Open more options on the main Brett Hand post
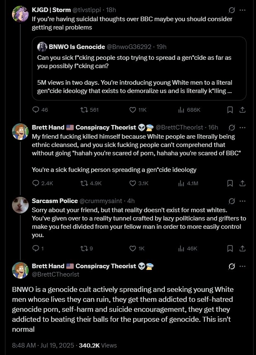The image size is (256, 355). [x=242, y=266]
